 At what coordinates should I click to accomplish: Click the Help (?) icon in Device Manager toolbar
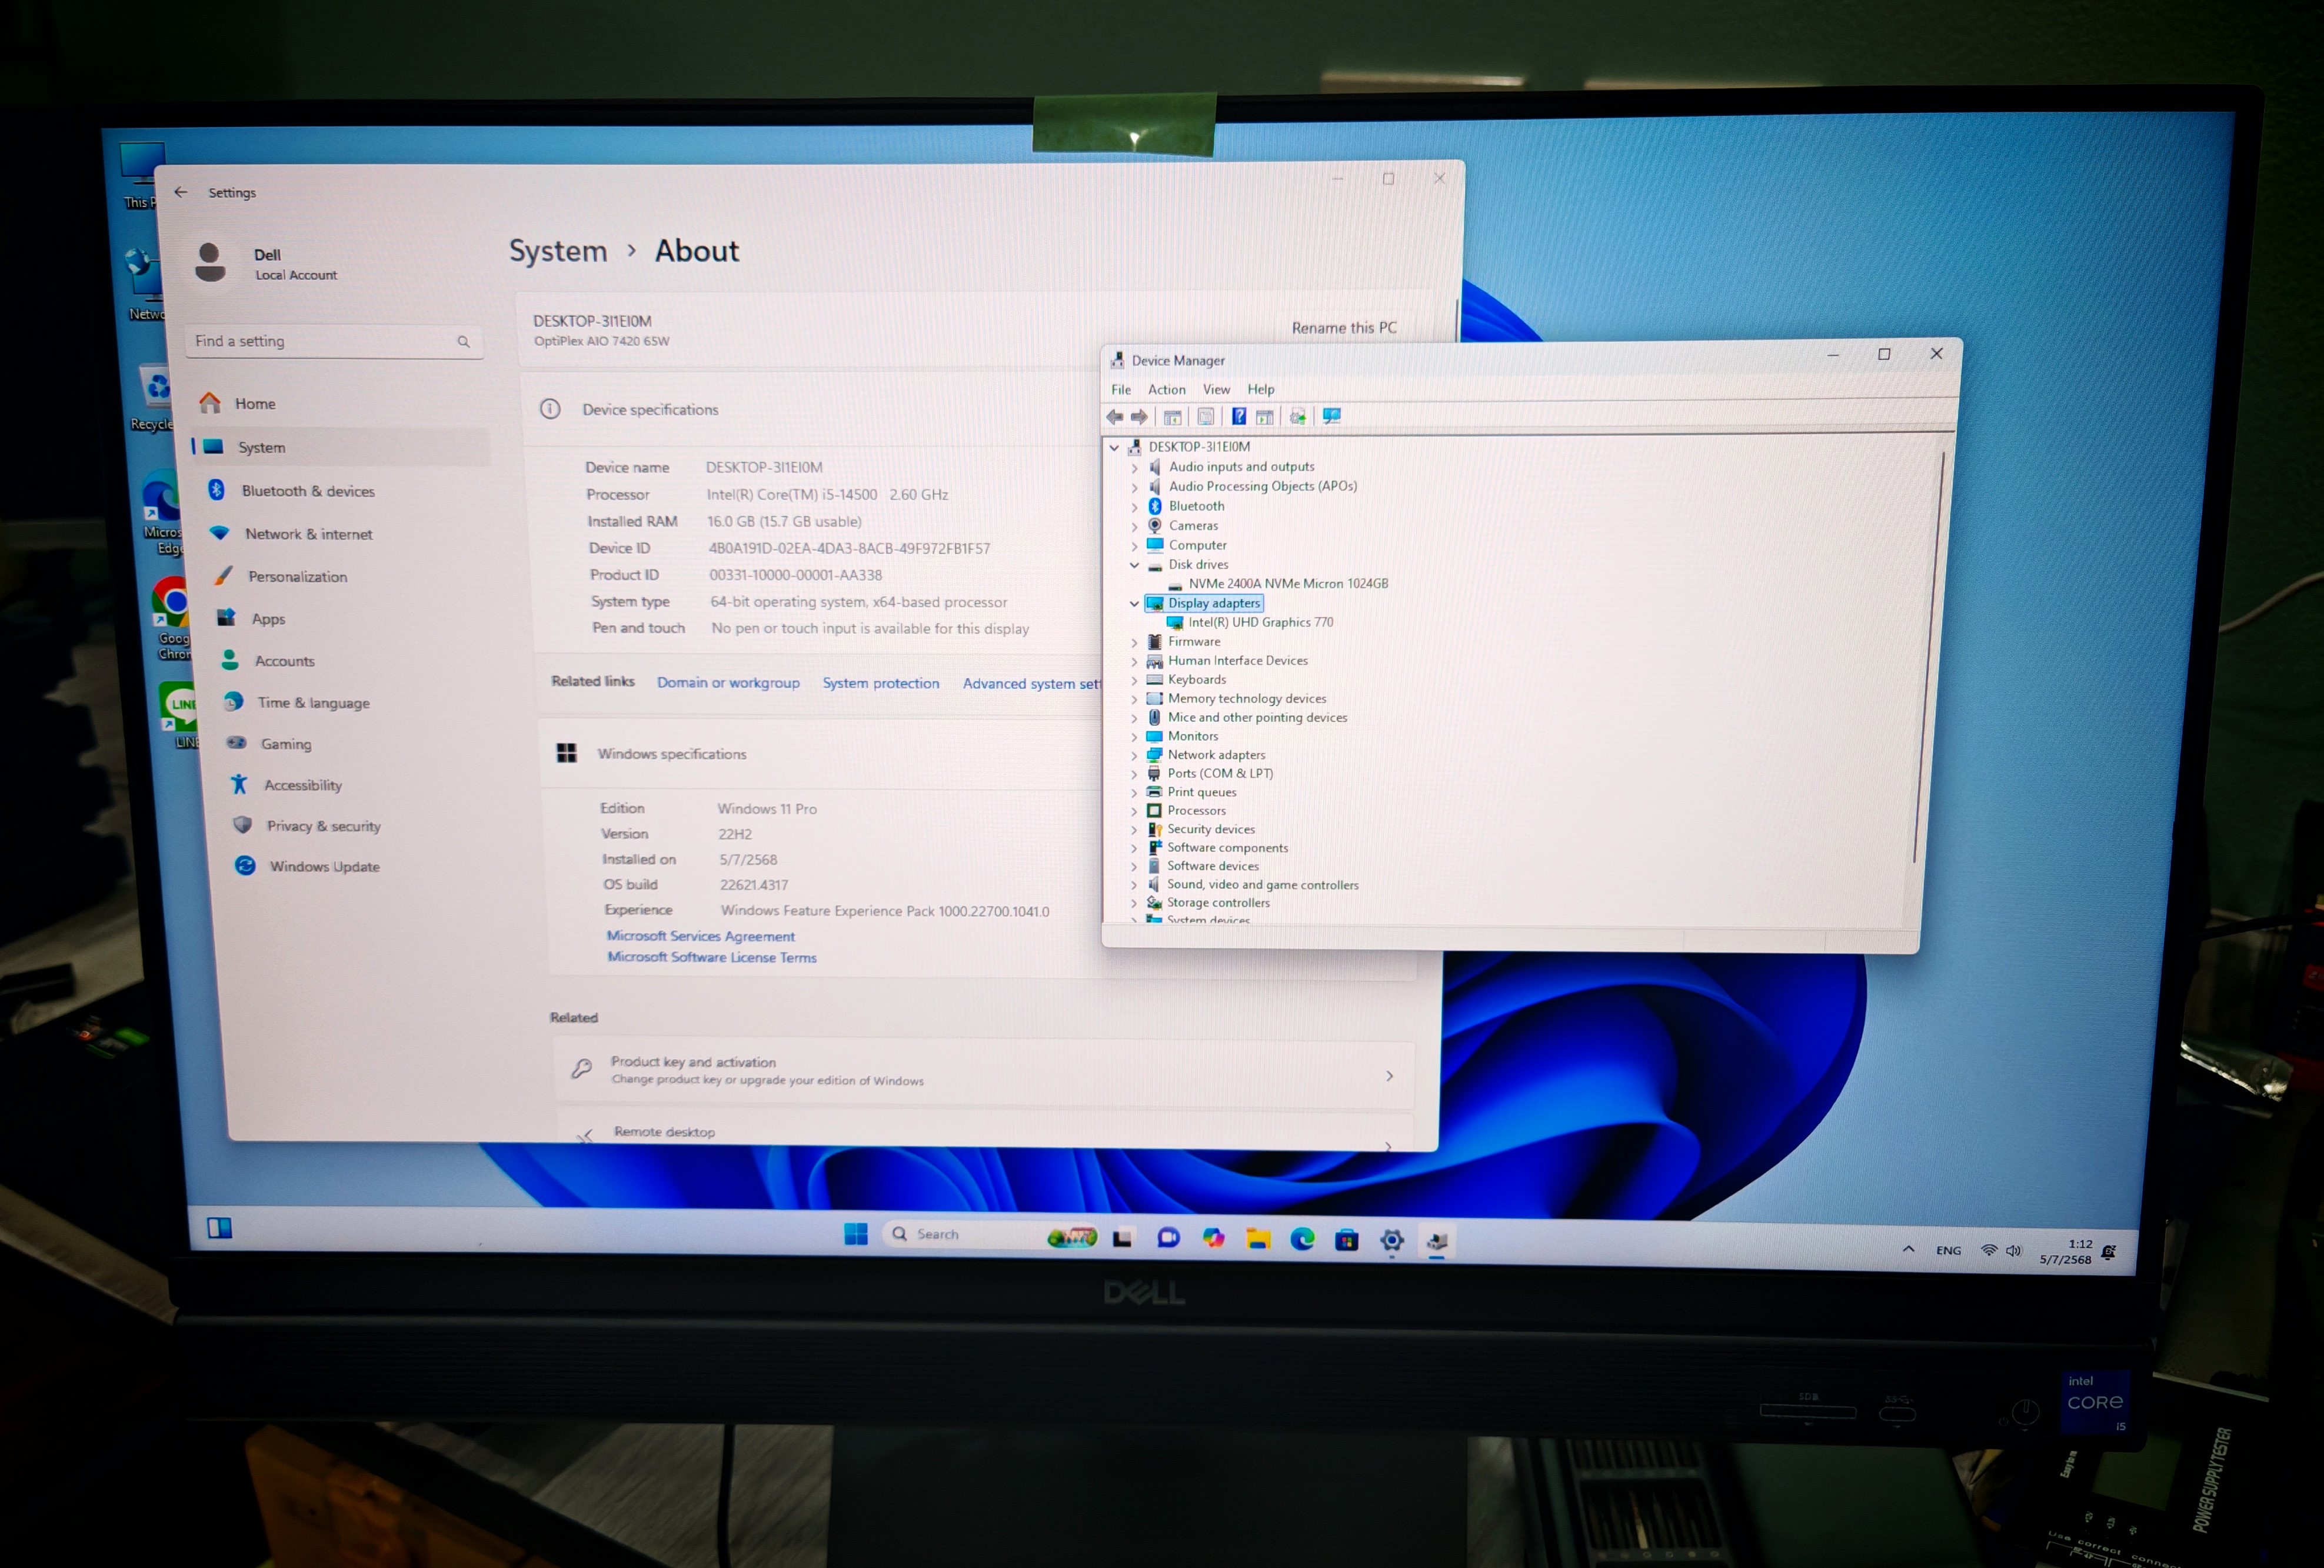tap(1239, 417)
